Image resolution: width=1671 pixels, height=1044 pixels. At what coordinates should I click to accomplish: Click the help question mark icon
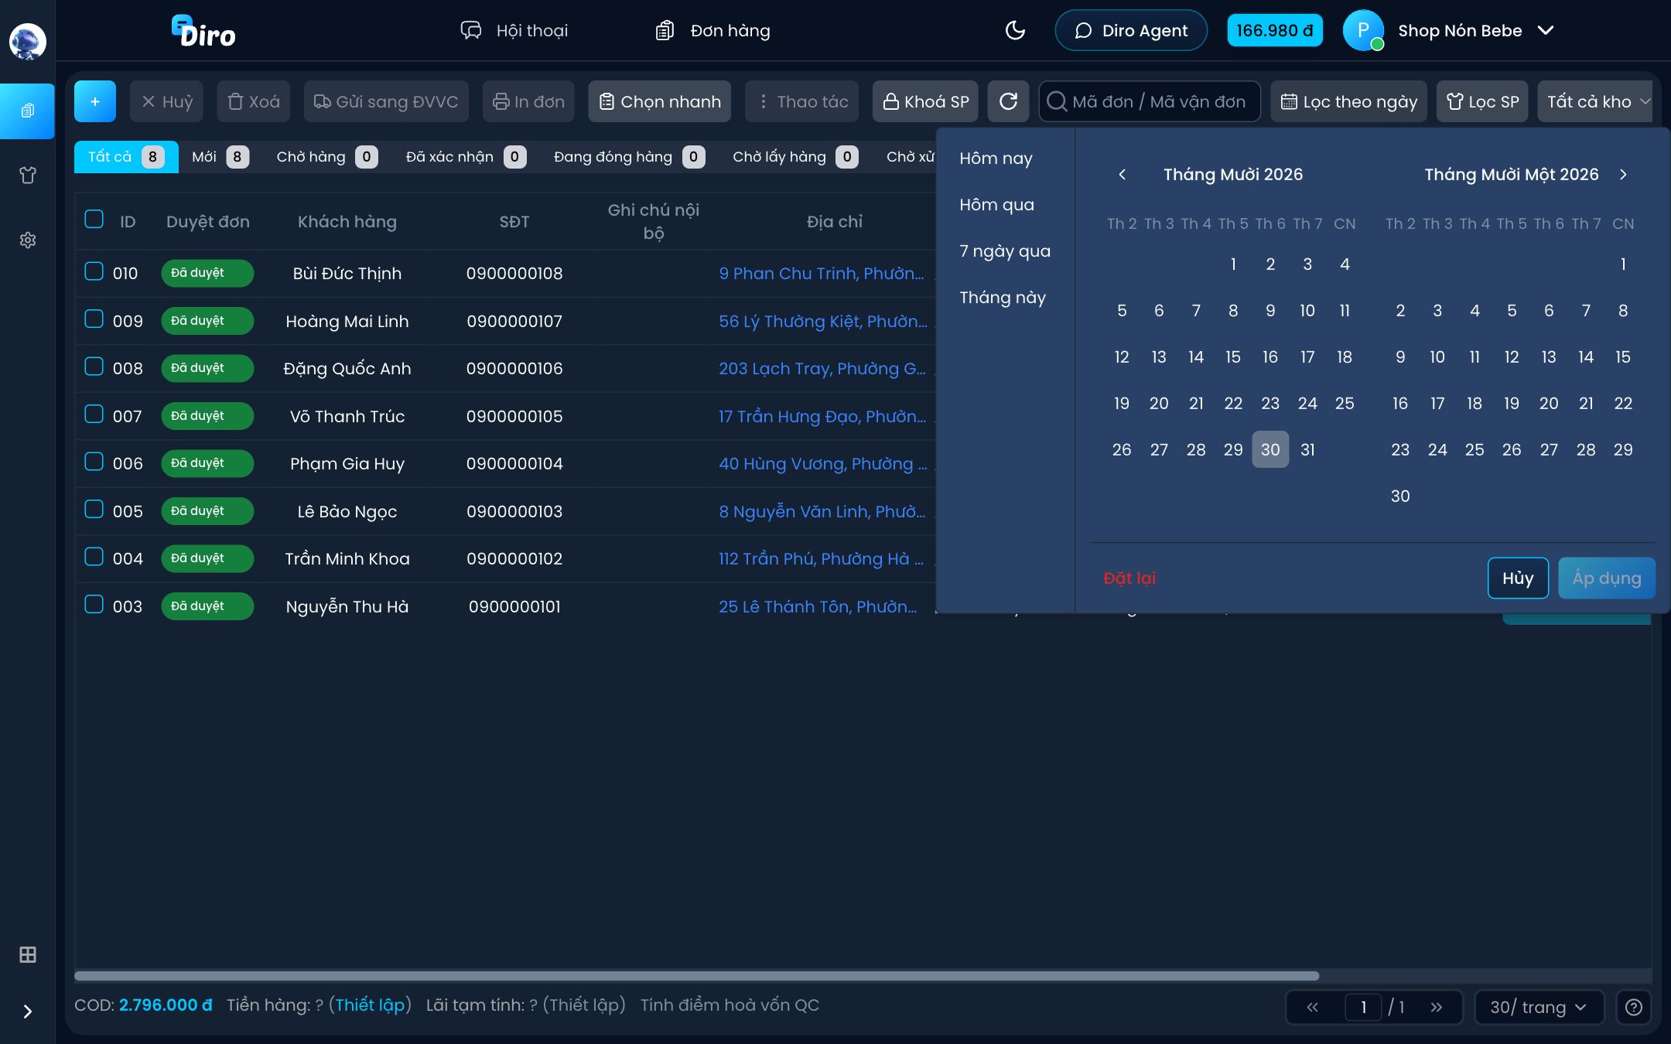pos(1633,1007)
